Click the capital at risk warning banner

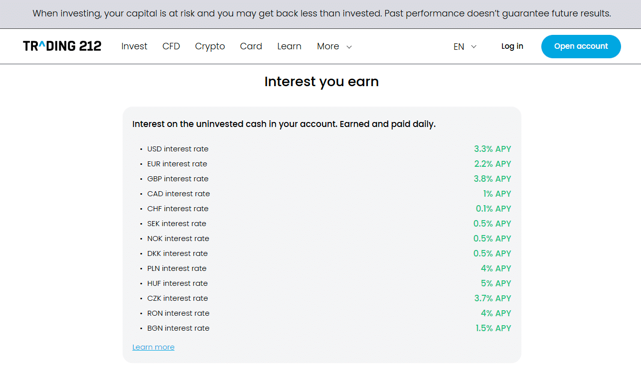321,13
